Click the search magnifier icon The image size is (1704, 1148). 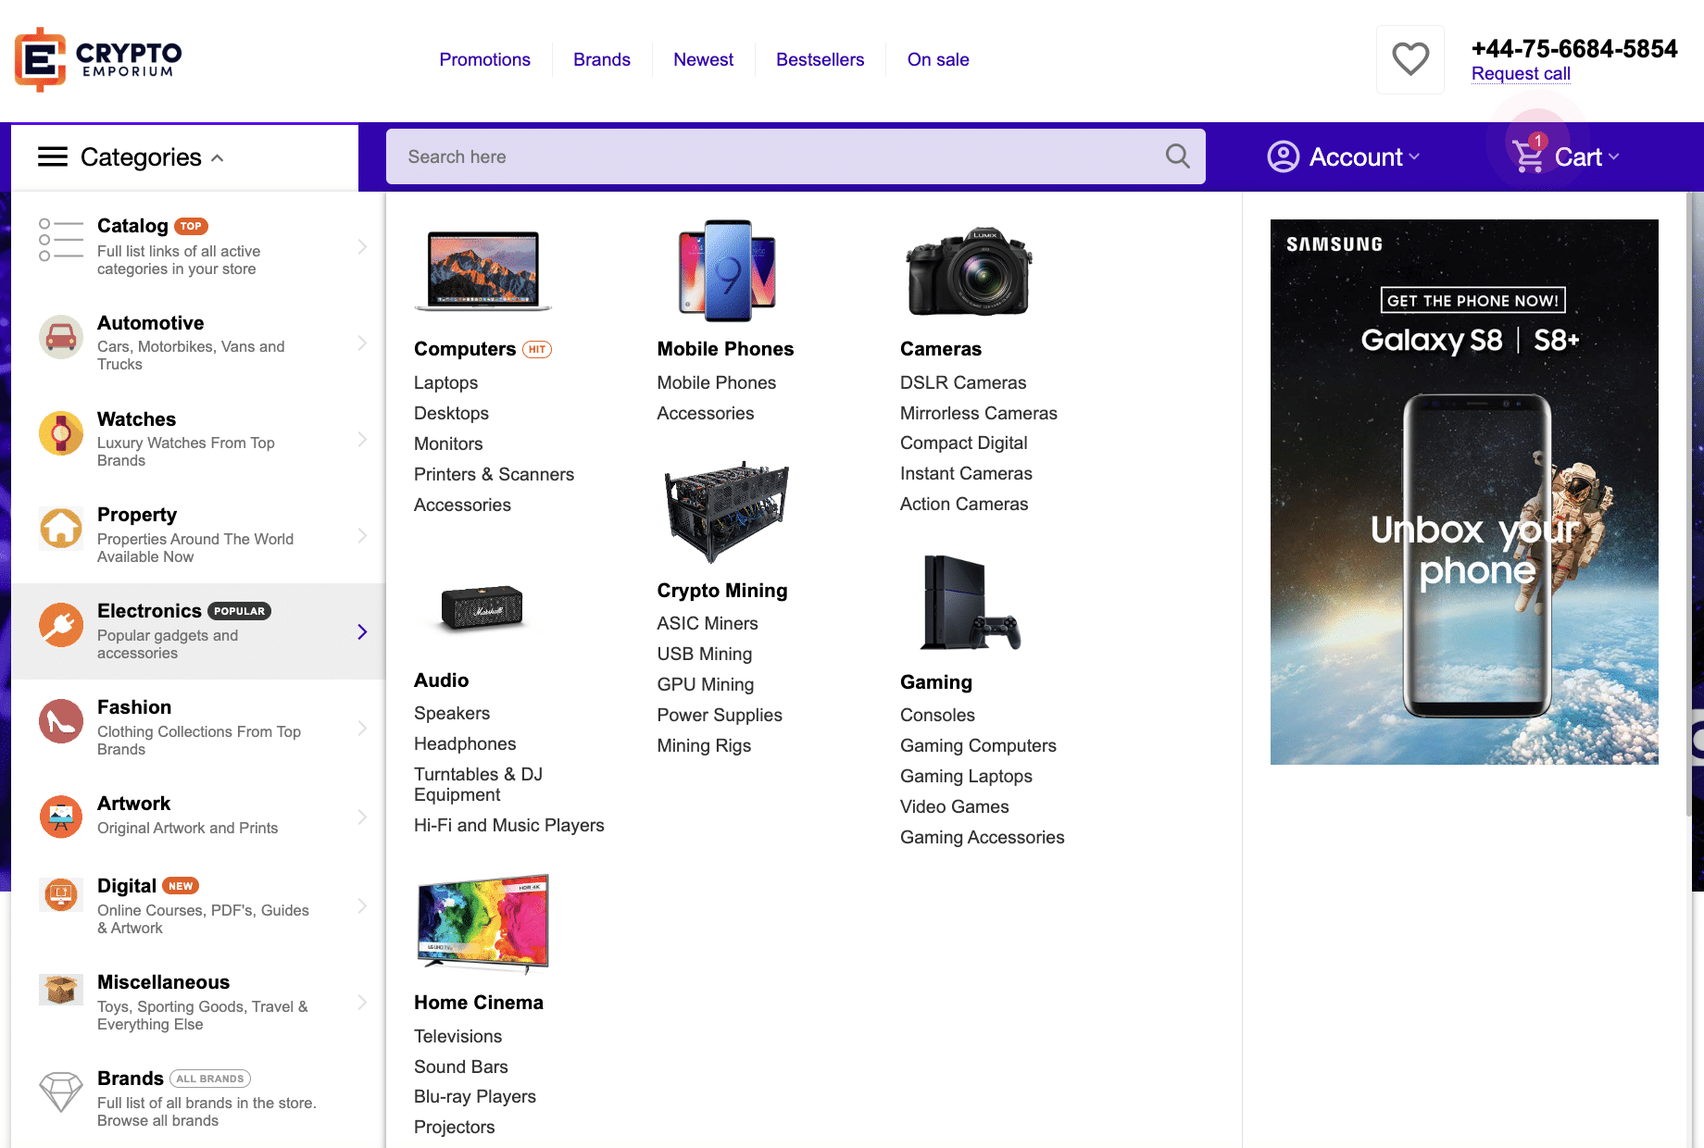click(1177, 156)
